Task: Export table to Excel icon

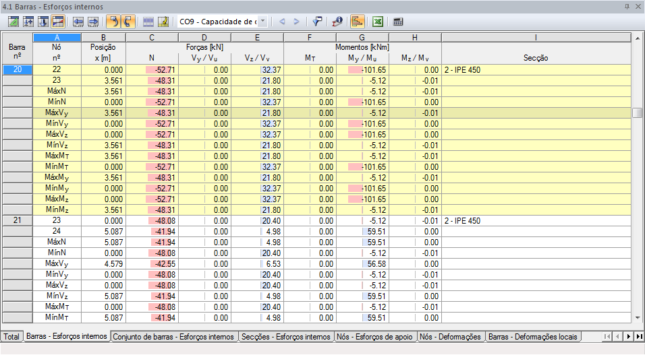Action: pos(378,22)
